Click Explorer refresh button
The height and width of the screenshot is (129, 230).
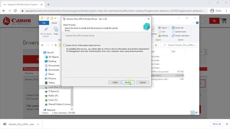coord(156,45)
